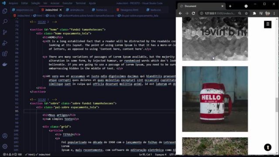Open the Arquivo menu

click(14, 3)
